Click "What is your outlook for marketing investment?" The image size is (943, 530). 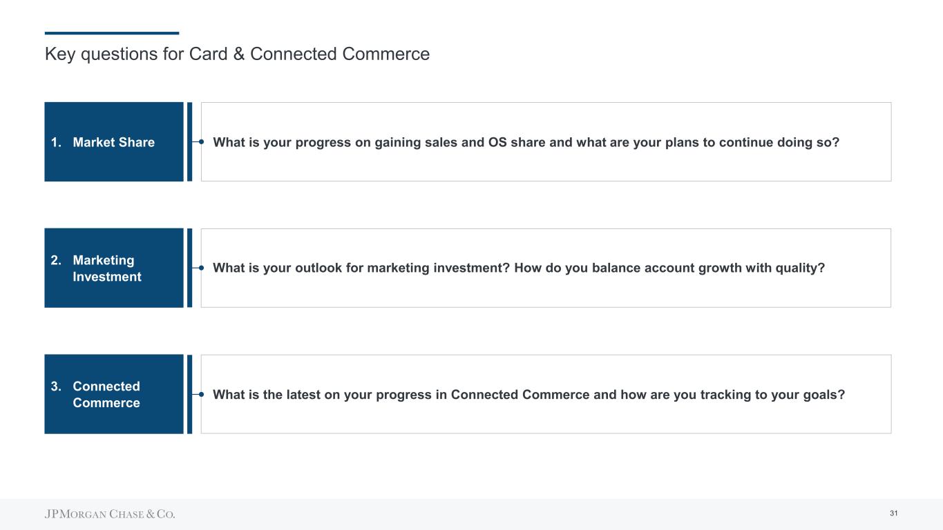point(363,268)
